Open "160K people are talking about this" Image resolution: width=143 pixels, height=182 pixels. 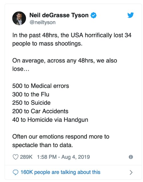(60, 172)
